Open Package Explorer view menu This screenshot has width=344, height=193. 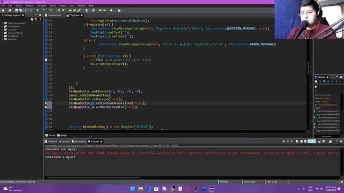41,19
